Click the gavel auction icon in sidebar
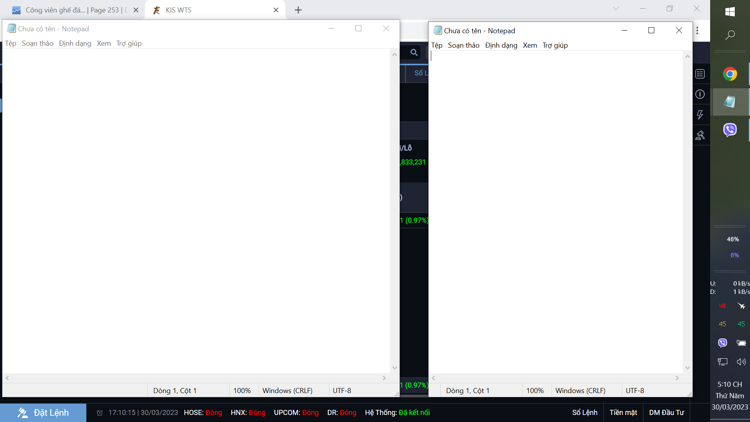 click(700, 135)
